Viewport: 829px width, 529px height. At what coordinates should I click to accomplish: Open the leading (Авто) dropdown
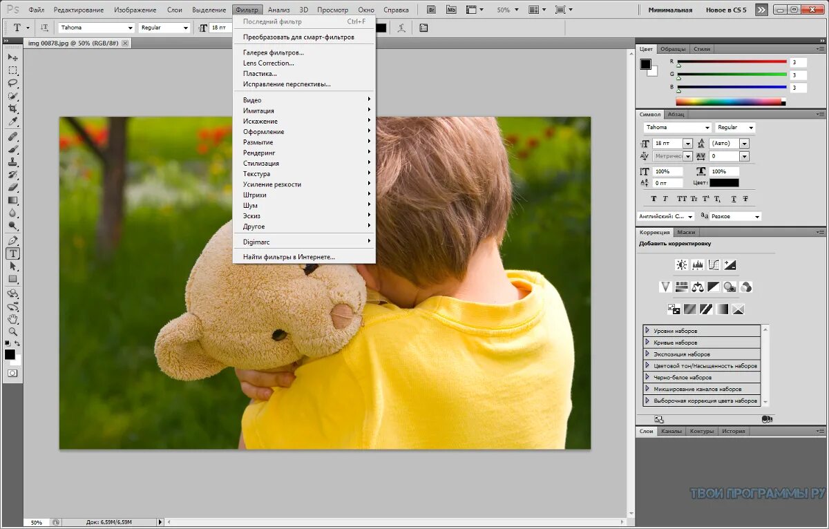pos(744,144)
